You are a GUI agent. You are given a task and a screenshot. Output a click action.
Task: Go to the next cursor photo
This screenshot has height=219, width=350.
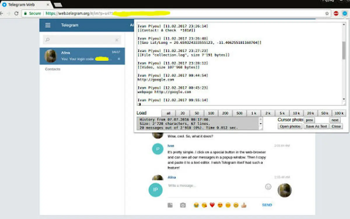click(335, 120)
